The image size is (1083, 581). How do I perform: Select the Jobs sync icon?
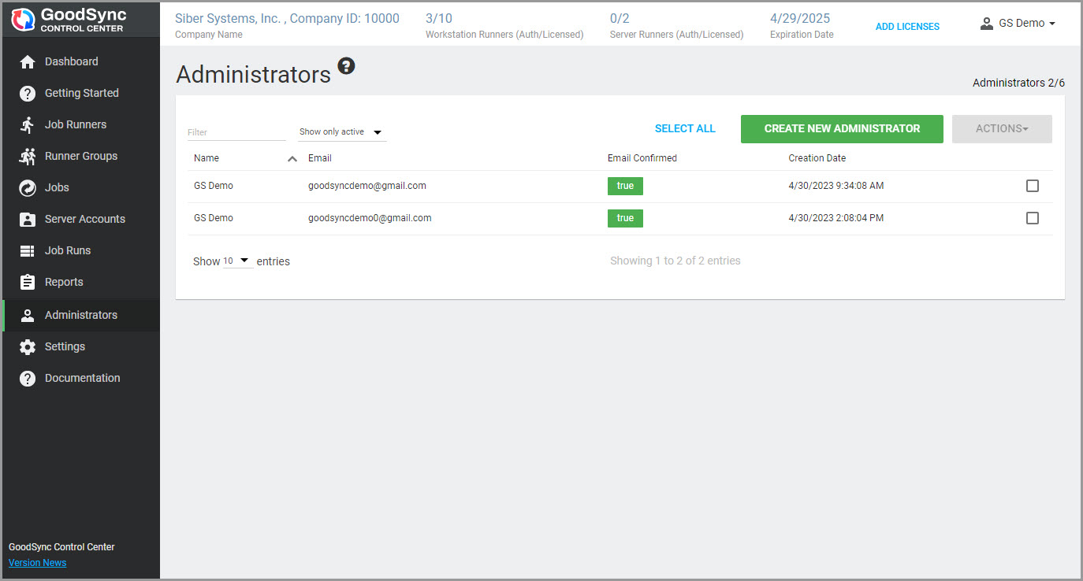[x=28, y=188]
